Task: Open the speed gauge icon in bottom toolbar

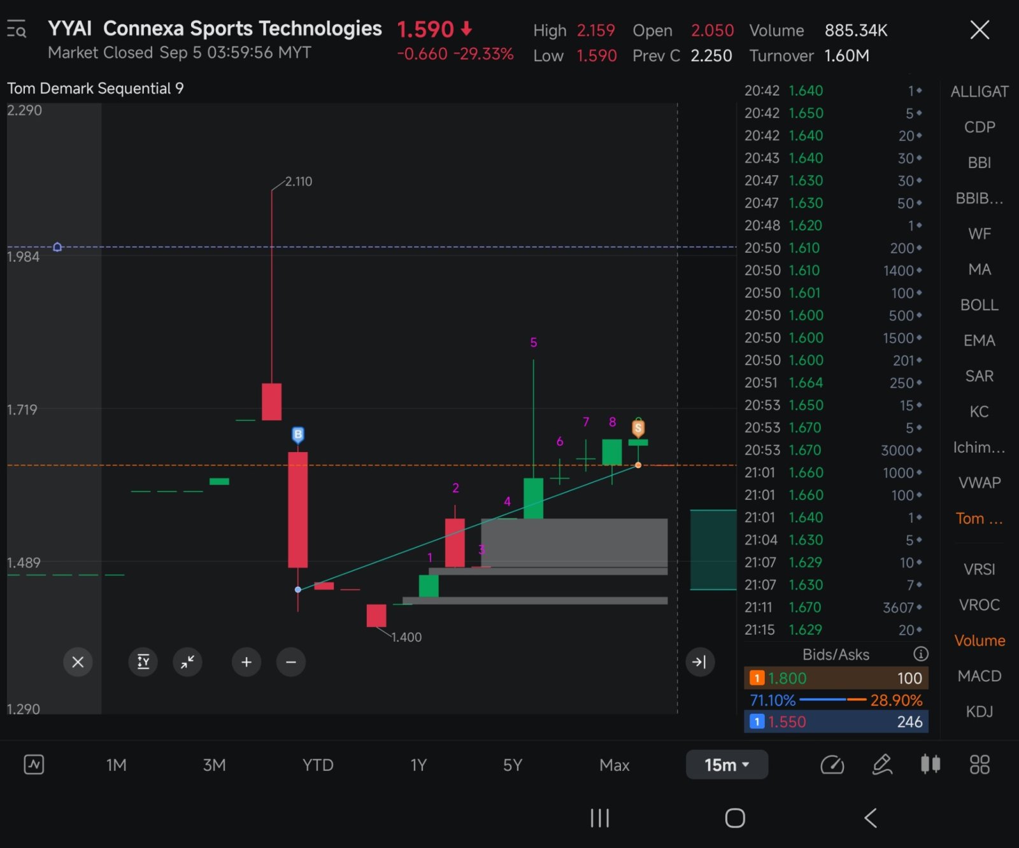Action: [832, 765]
